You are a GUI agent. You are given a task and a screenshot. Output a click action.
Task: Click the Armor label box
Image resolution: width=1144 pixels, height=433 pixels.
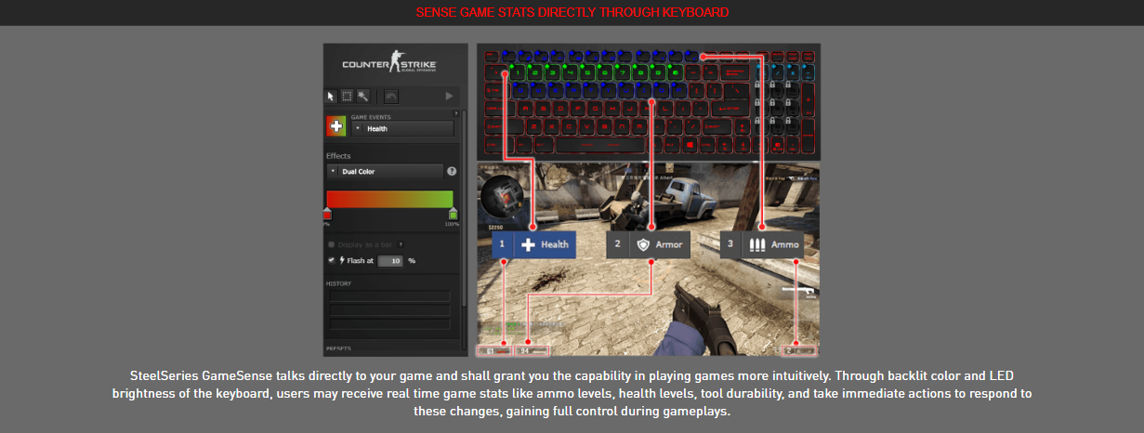point(649,244)
